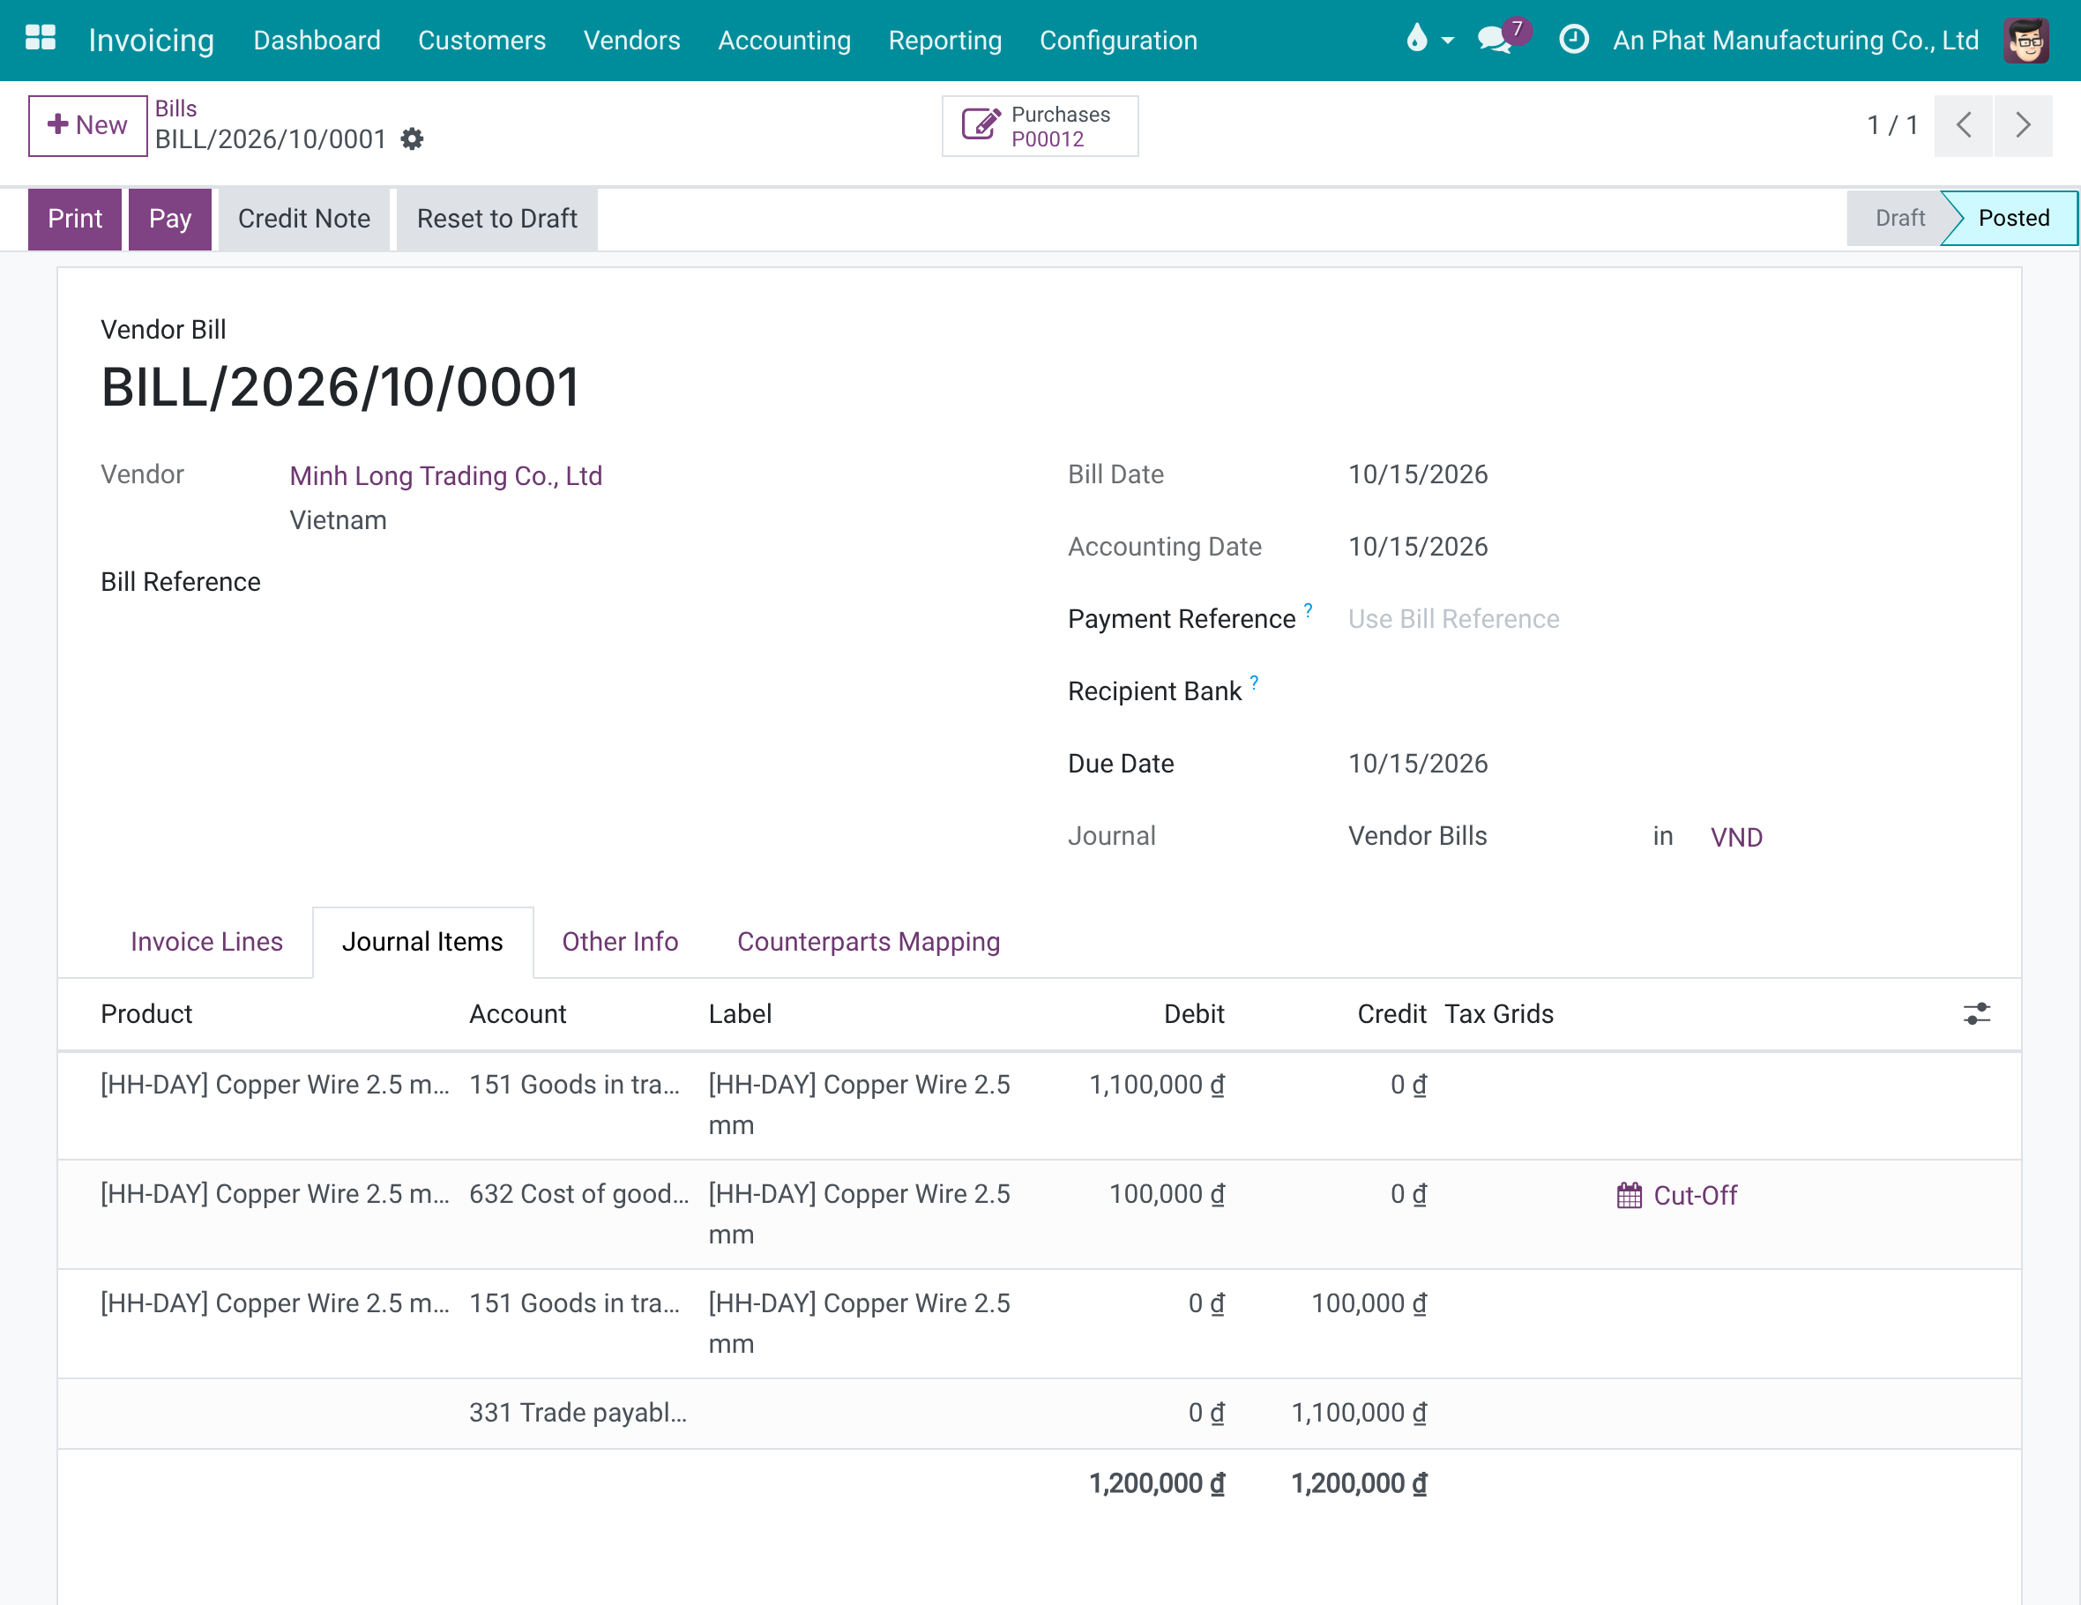Open the VND currency link
2081x1605 pixels.
[x=1736, y=837]
